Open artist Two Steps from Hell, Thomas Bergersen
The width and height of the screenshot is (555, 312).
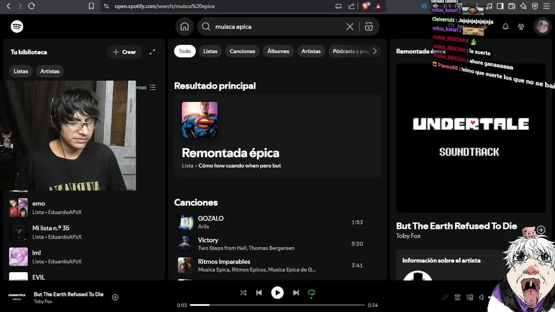point(246,248)
